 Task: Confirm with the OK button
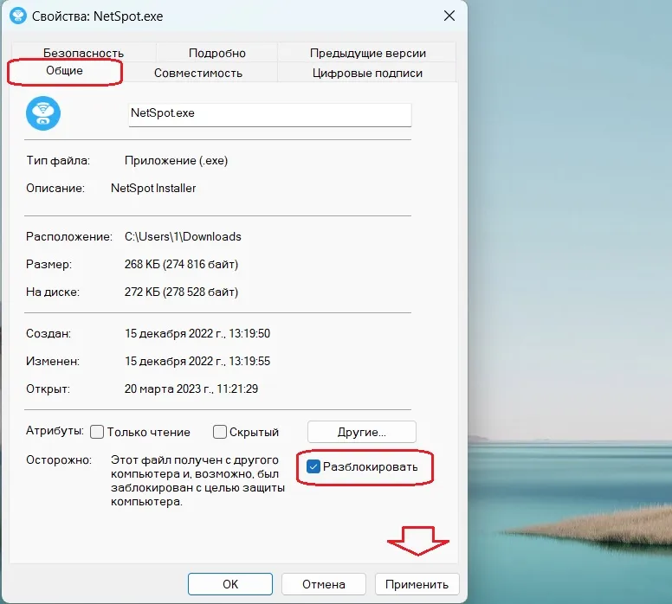tap(230, 584)
